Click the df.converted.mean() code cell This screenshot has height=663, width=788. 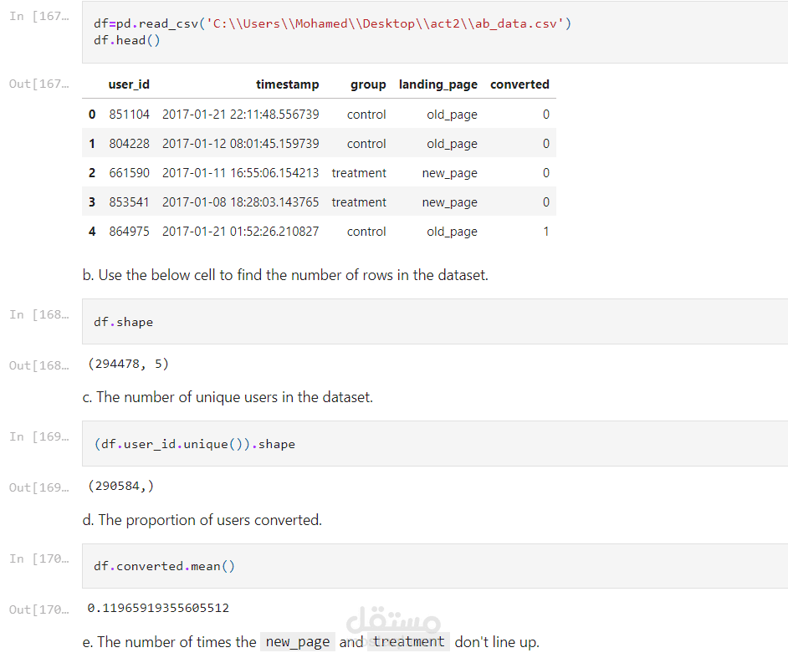point(435,566)
